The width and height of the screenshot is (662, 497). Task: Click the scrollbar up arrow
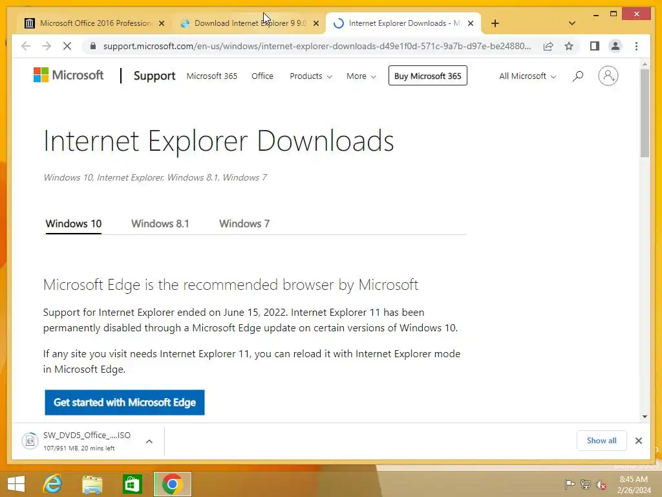tap(645, 64)
